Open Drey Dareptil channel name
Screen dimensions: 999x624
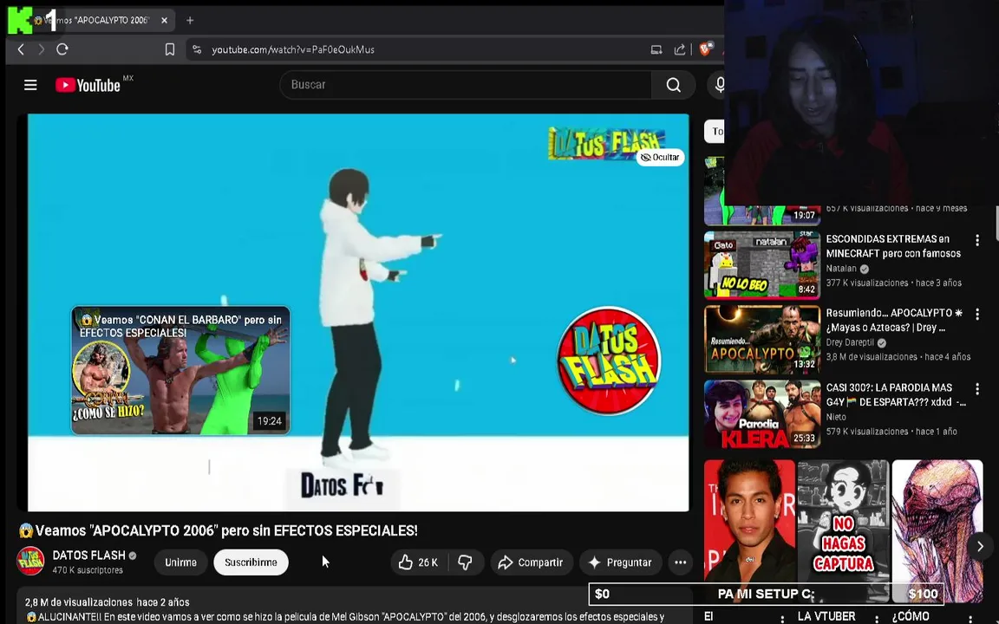[851, 342]
